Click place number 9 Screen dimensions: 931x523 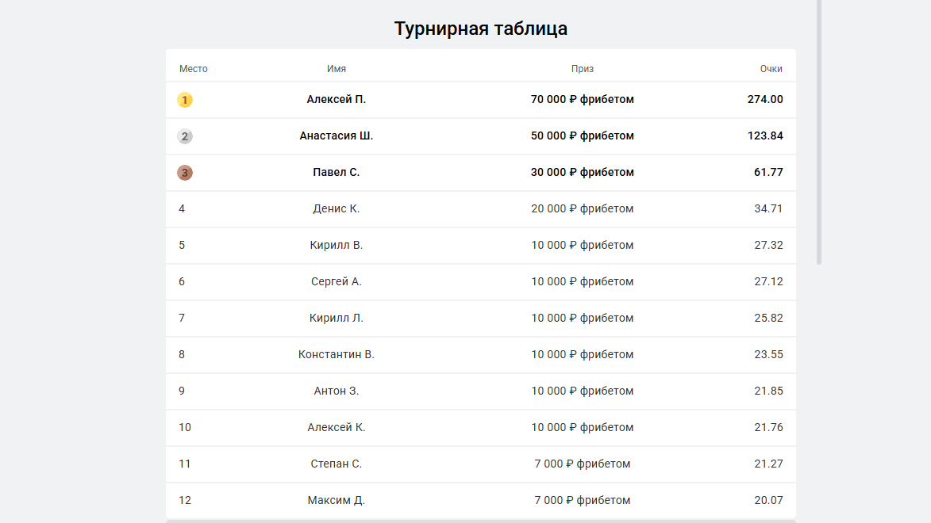pos(182,391)
